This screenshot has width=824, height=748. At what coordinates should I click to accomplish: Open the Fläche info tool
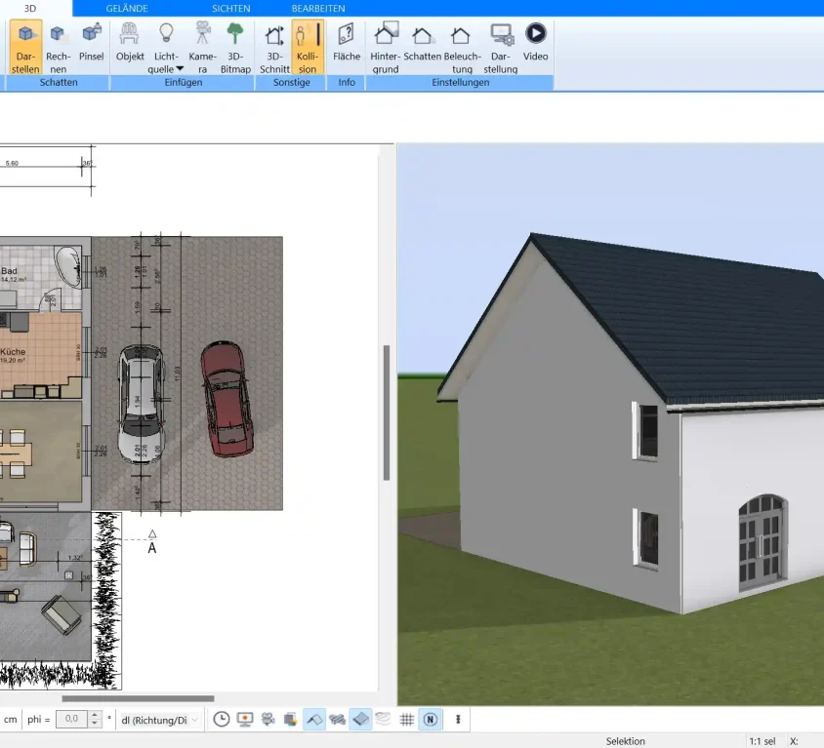347,42
